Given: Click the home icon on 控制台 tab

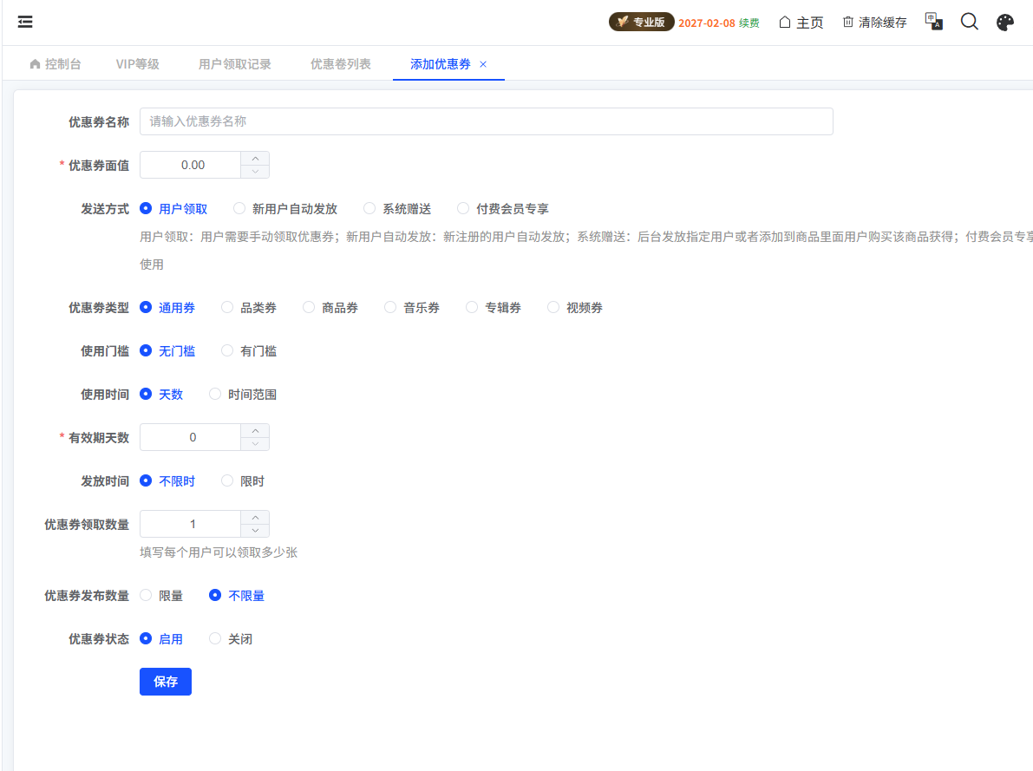Looking at the screenshot, I should pyautogui.click(x=33, y=63).
